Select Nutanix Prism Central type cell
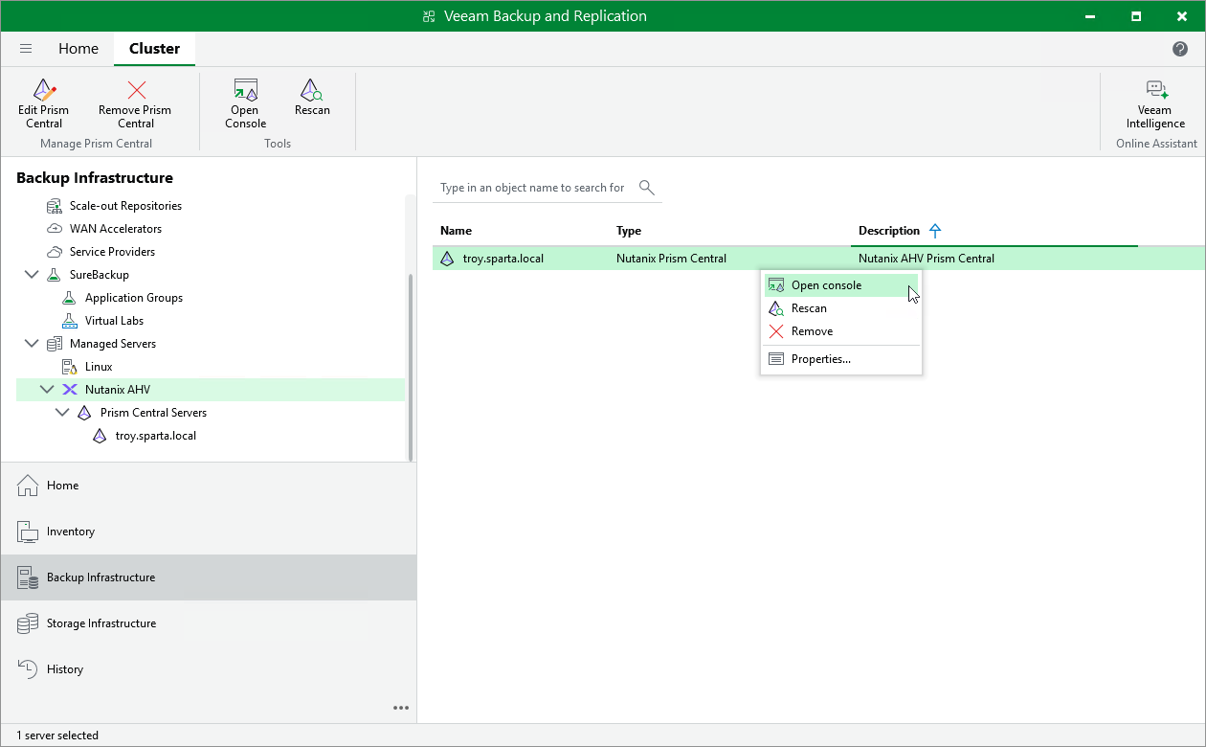The width and height of the screenshot is (1206, 747). [671, 259]
